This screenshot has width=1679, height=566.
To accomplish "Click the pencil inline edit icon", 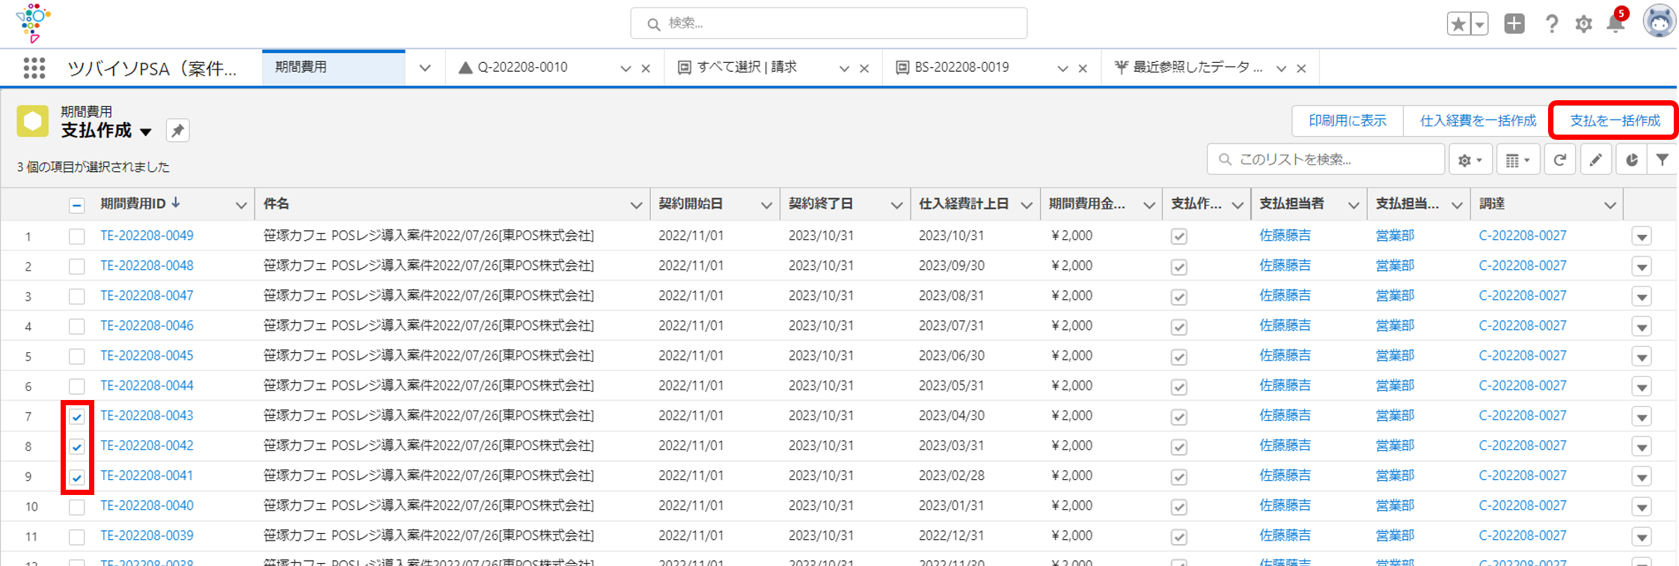I will pyautogui.click(x=1596, y=160).
